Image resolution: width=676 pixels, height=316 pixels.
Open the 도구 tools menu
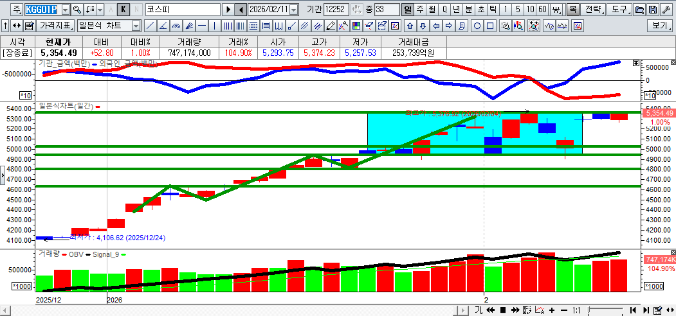[619, 10]
